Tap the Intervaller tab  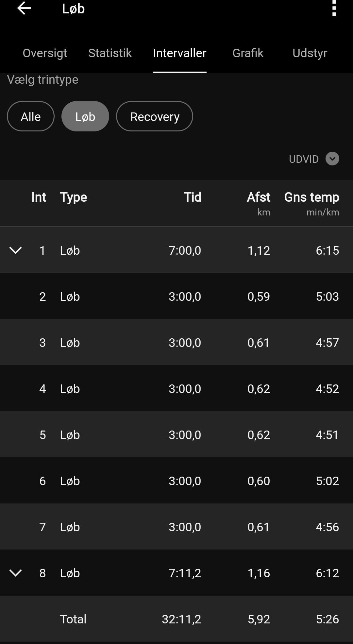pyautogui.click(x=179, y=53)
